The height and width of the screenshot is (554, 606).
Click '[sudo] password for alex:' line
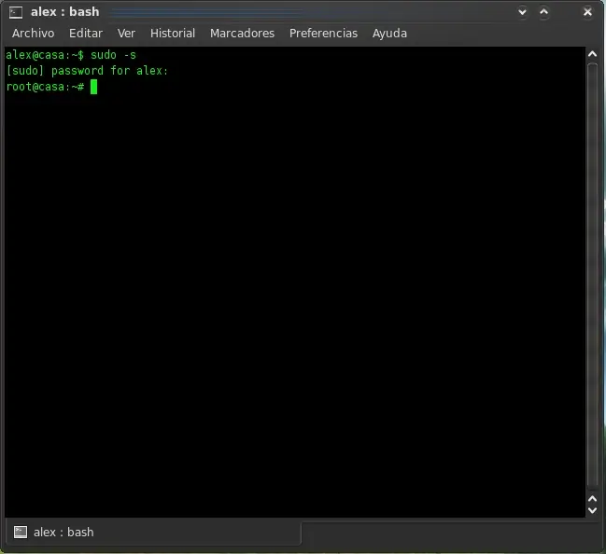point(87,71)
